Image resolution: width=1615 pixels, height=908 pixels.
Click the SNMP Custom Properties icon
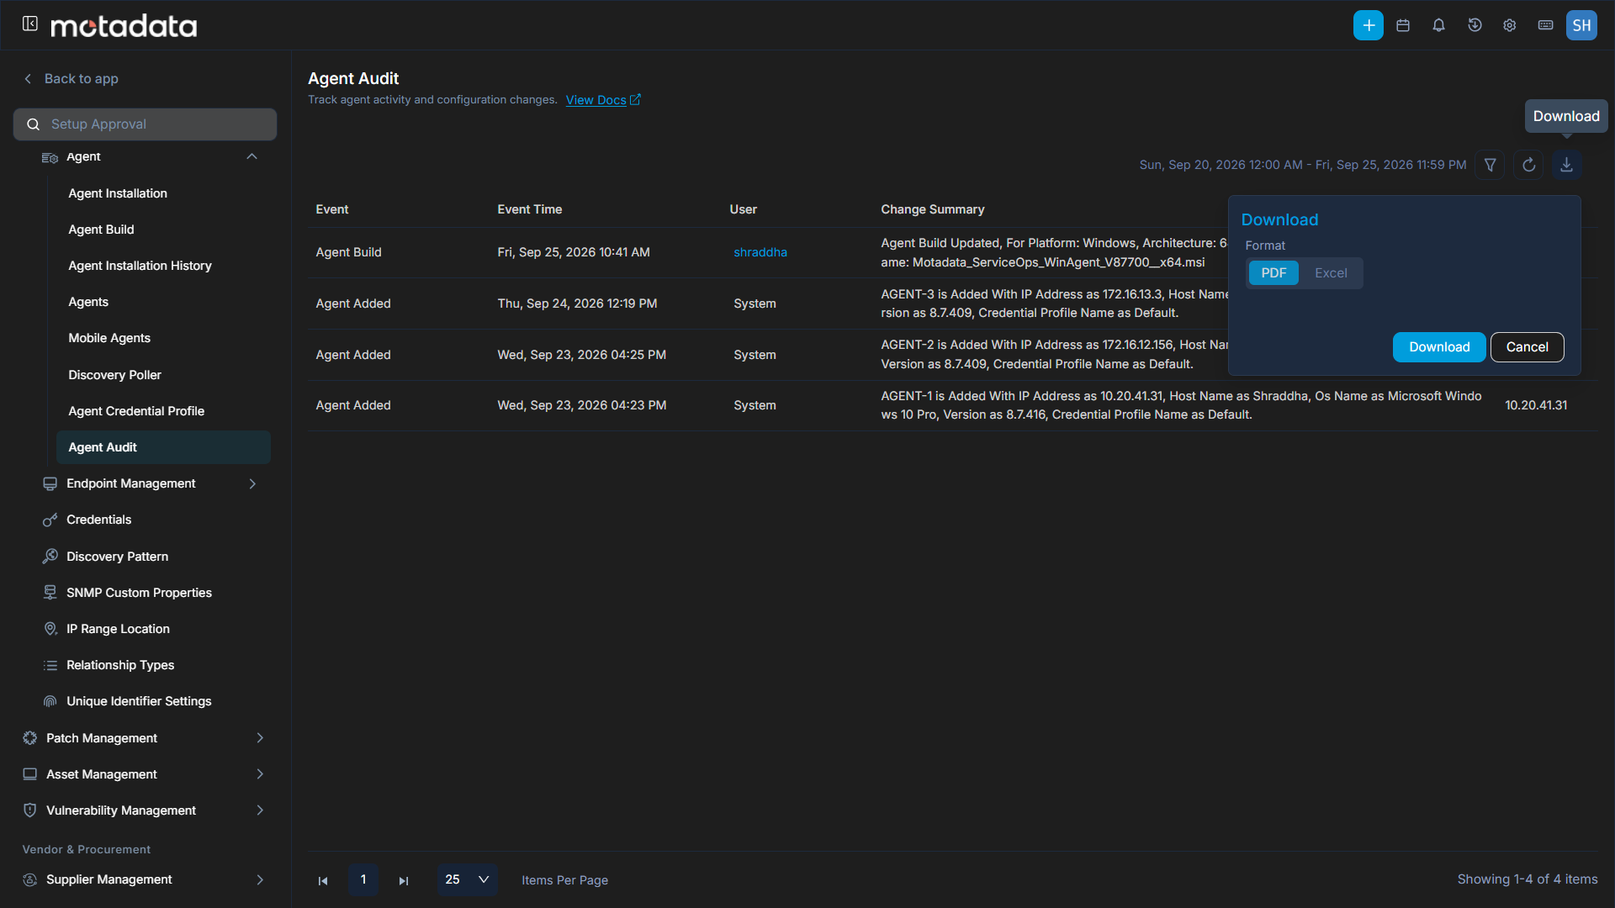[x=50, y=593]
